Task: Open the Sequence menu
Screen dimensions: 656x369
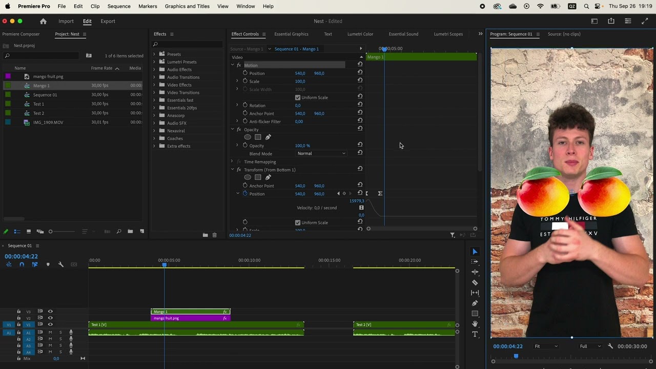Action: pos(119,6)
